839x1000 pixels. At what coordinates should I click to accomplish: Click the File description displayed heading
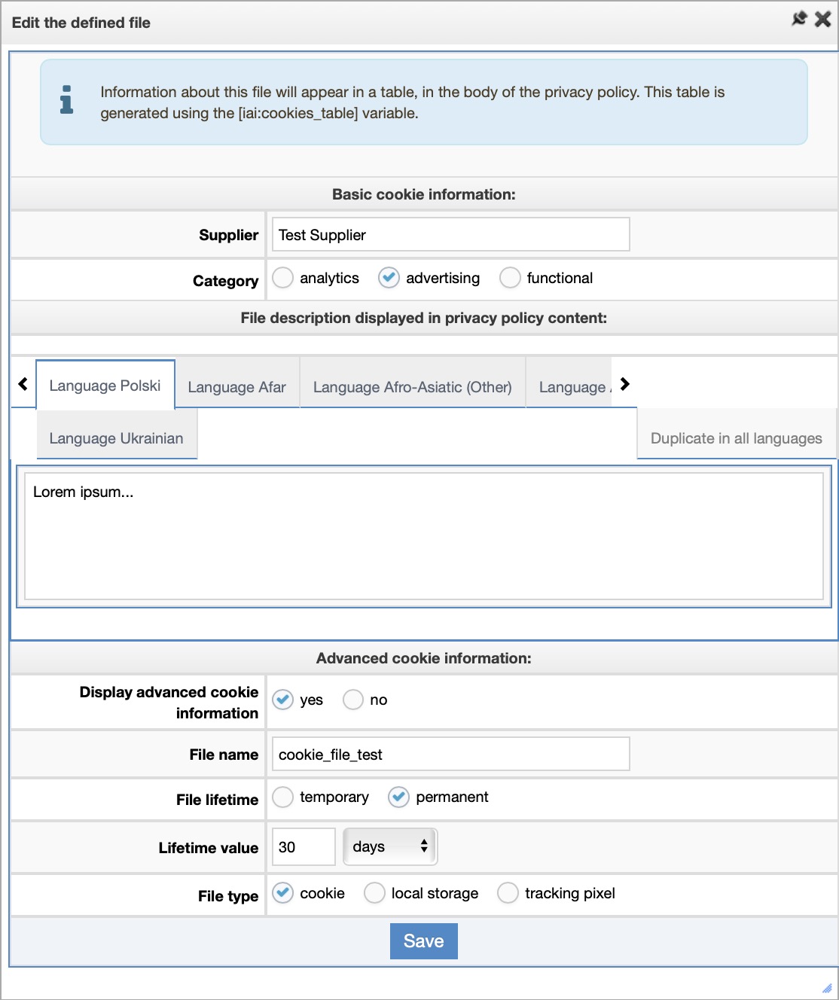[424, 318]
